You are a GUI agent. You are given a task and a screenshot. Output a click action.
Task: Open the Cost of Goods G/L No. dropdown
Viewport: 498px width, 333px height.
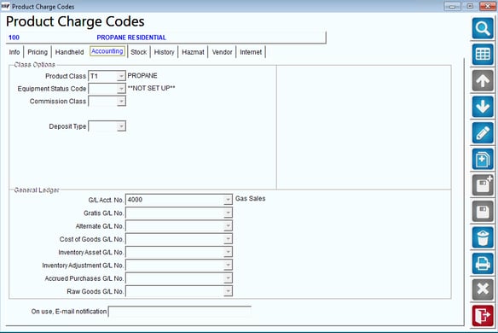pyautogui.click(x=228, y=239)
